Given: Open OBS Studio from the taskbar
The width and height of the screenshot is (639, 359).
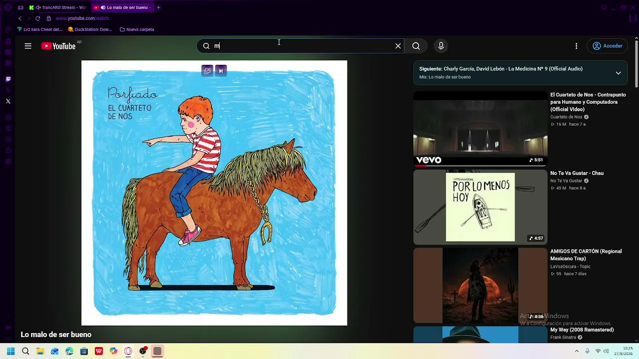Looking at the screenshot, I should point(143,351).
